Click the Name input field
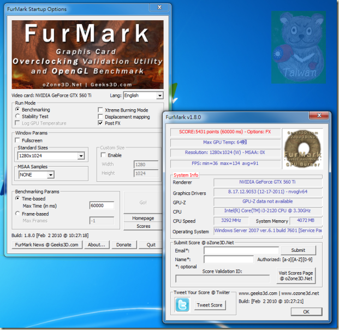 coord(229,259)
